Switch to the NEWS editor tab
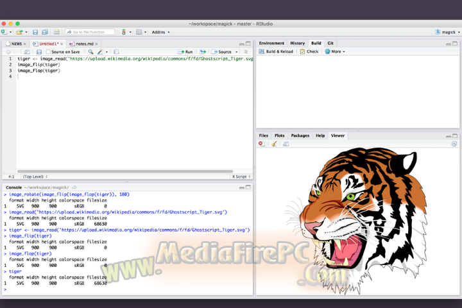 point(17,44)
